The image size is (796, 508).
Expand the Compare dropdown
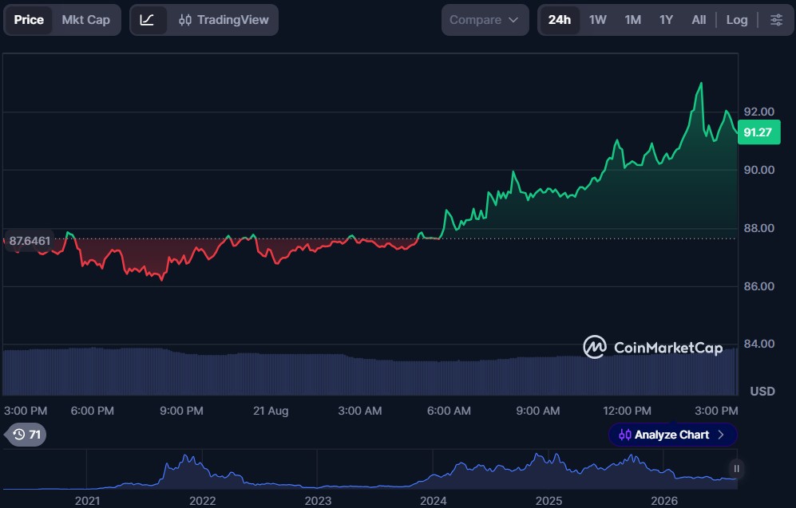click(x=485, y=20)
